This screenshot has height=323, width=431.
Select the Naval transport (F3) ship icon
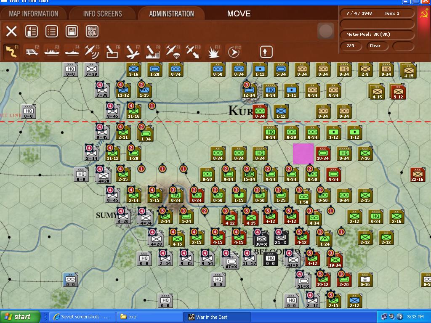click(52, 52)
